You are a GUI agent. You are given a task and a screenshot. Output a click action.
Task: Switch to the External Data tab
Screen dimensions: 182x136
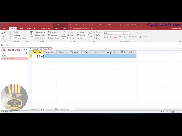coord(32,28)
